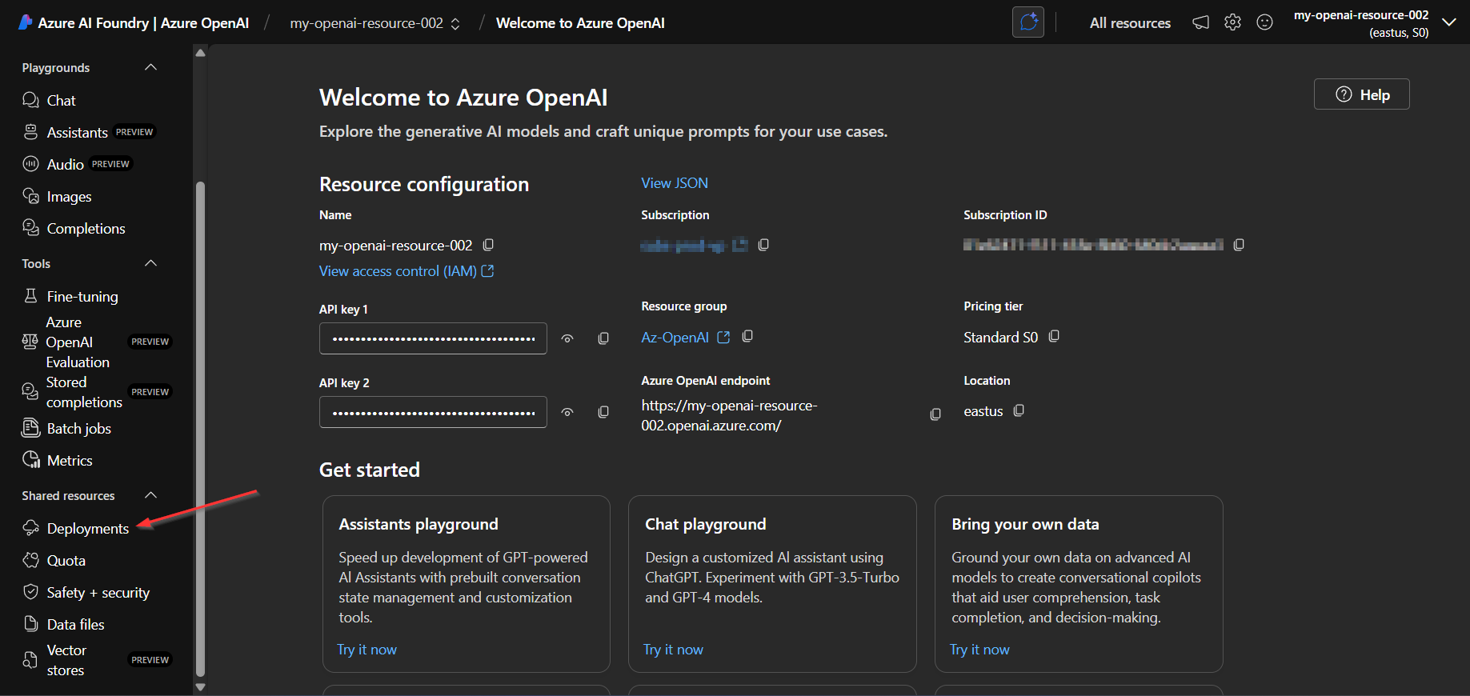Click the sidebar scrollbar up arrow
This screenshot has width=1470, height=696.
click(x=200, y=53)
